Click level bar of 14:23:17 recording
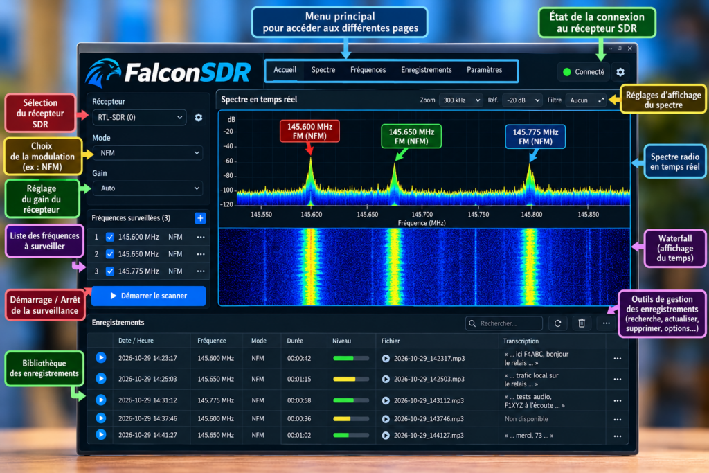 click(351, 358)
